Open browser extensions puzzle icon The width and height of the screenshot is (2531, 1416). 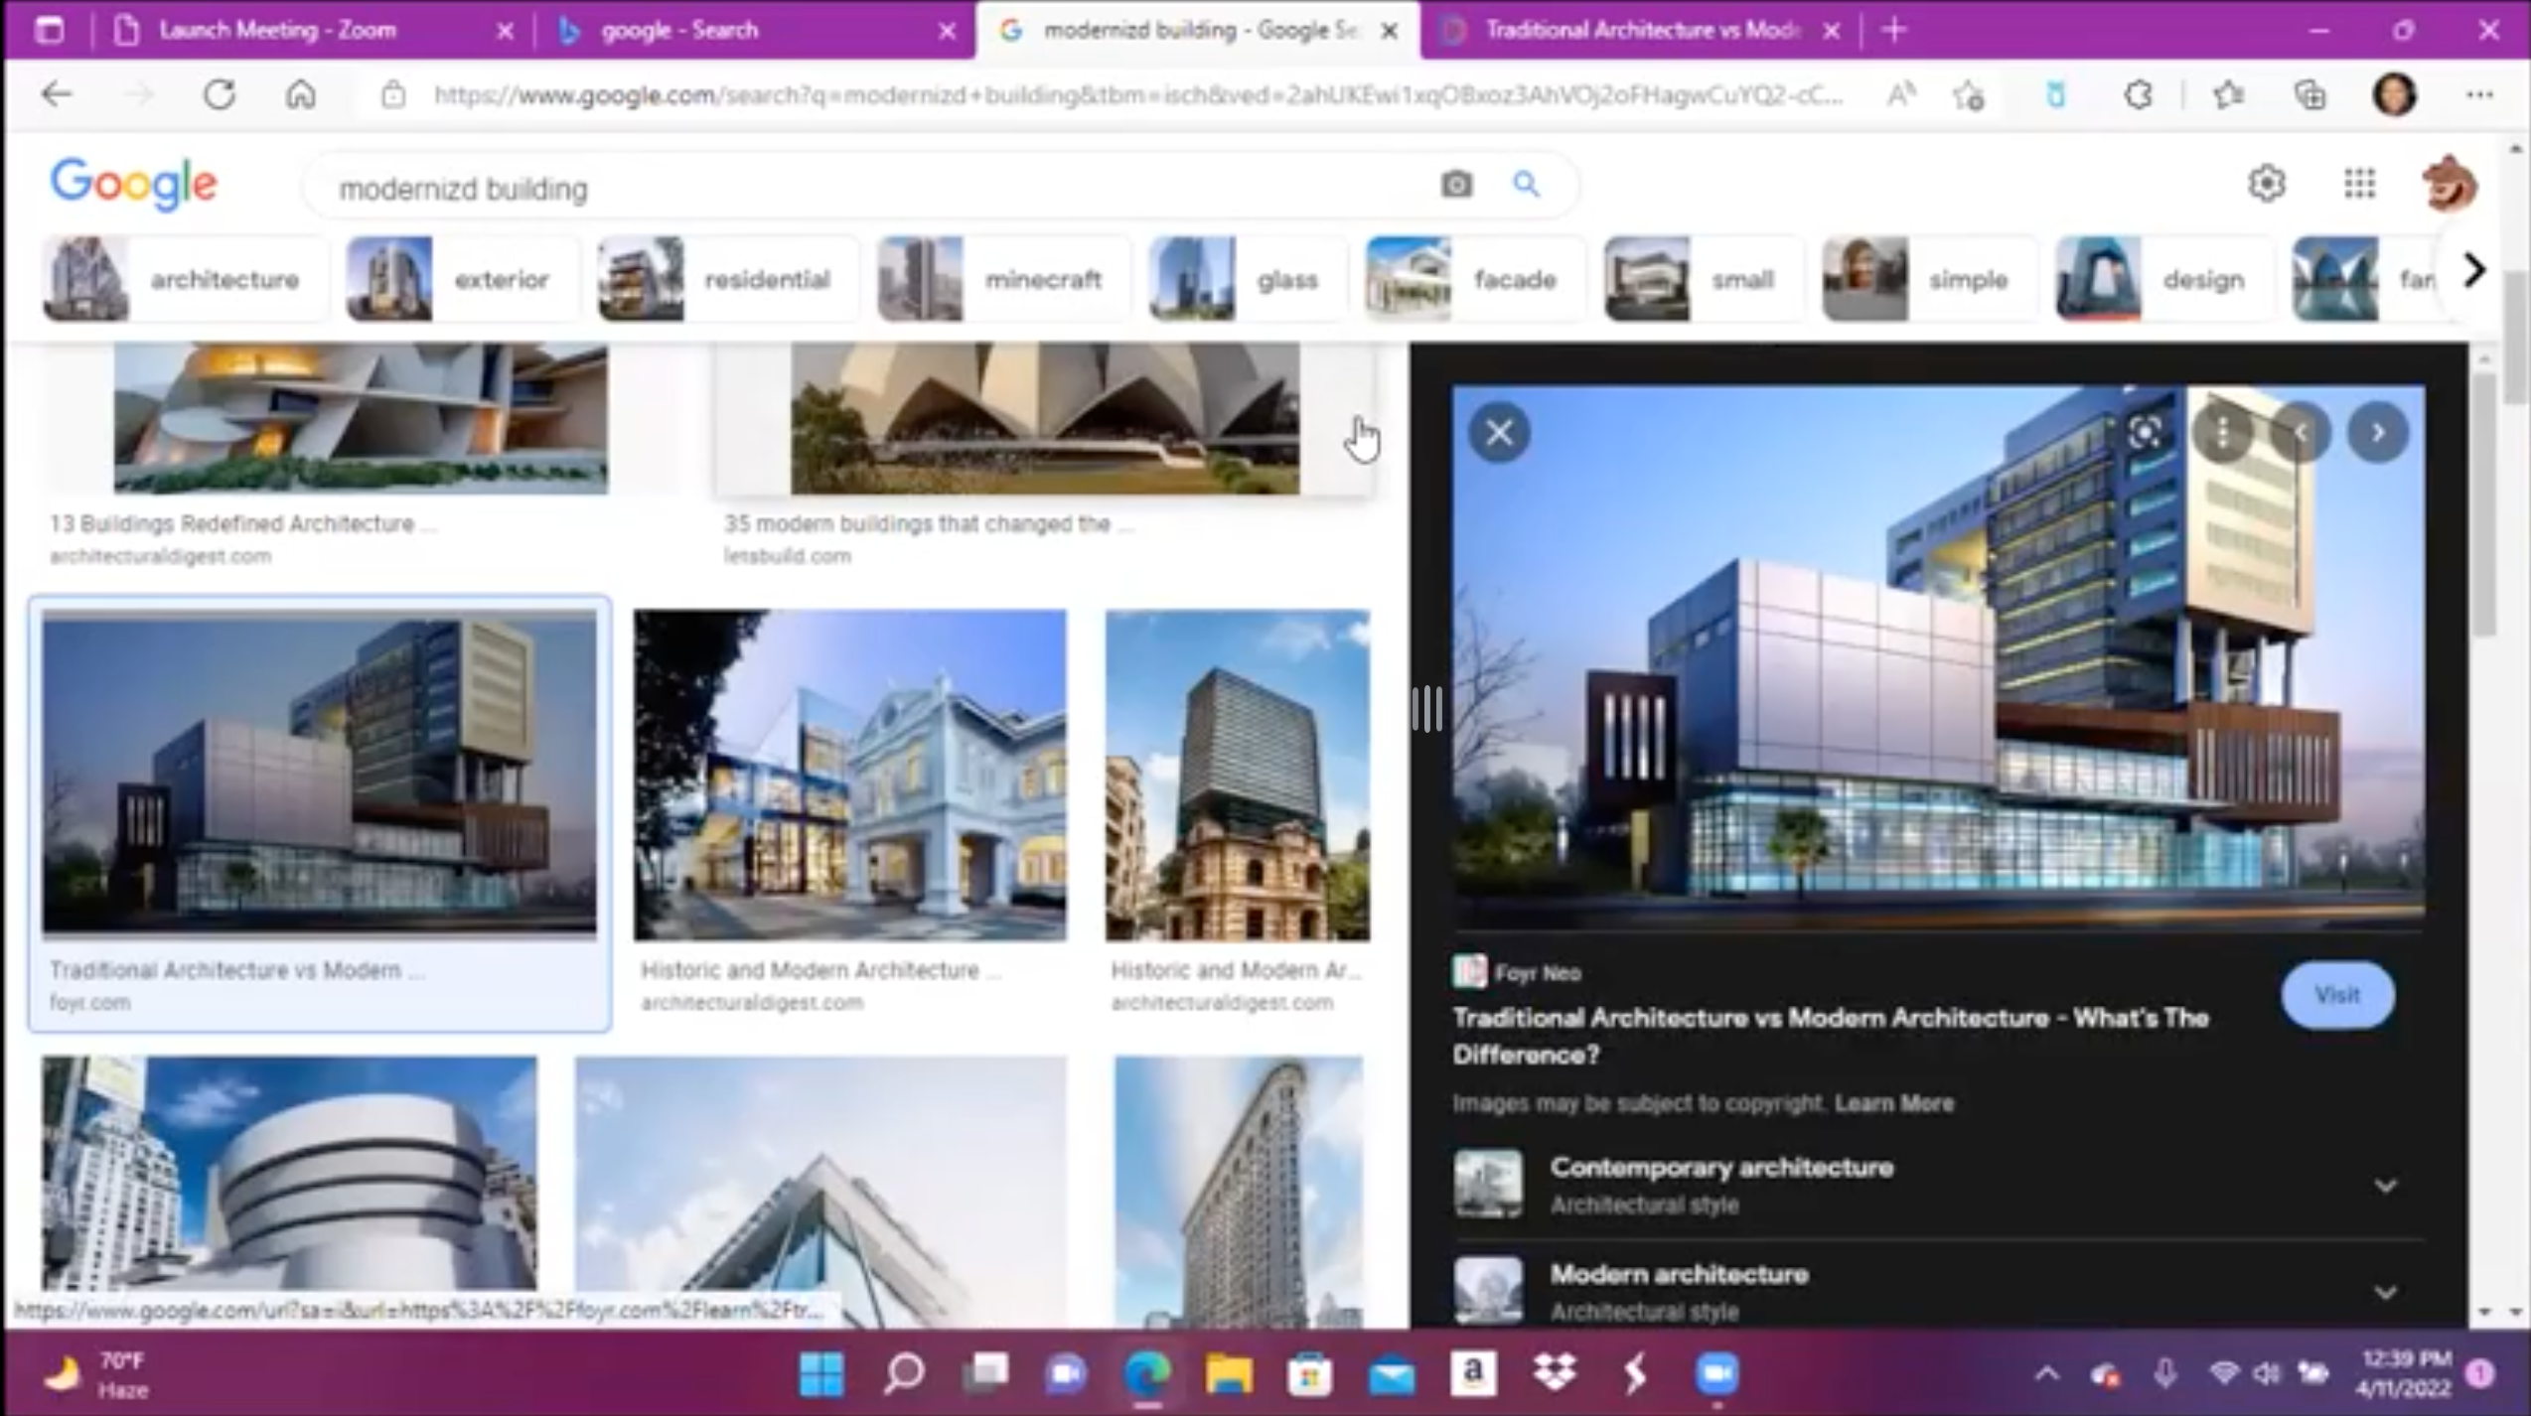point(2138,95)
